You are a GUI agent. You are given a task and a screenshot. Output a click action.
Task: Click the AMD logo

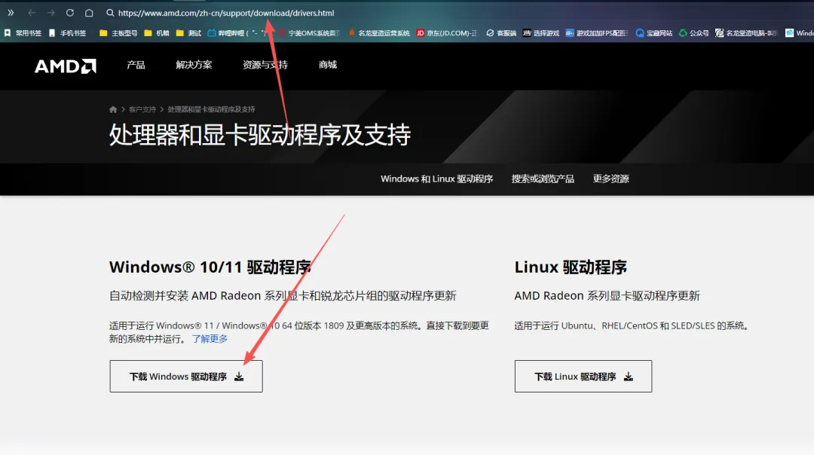(66, 66)
